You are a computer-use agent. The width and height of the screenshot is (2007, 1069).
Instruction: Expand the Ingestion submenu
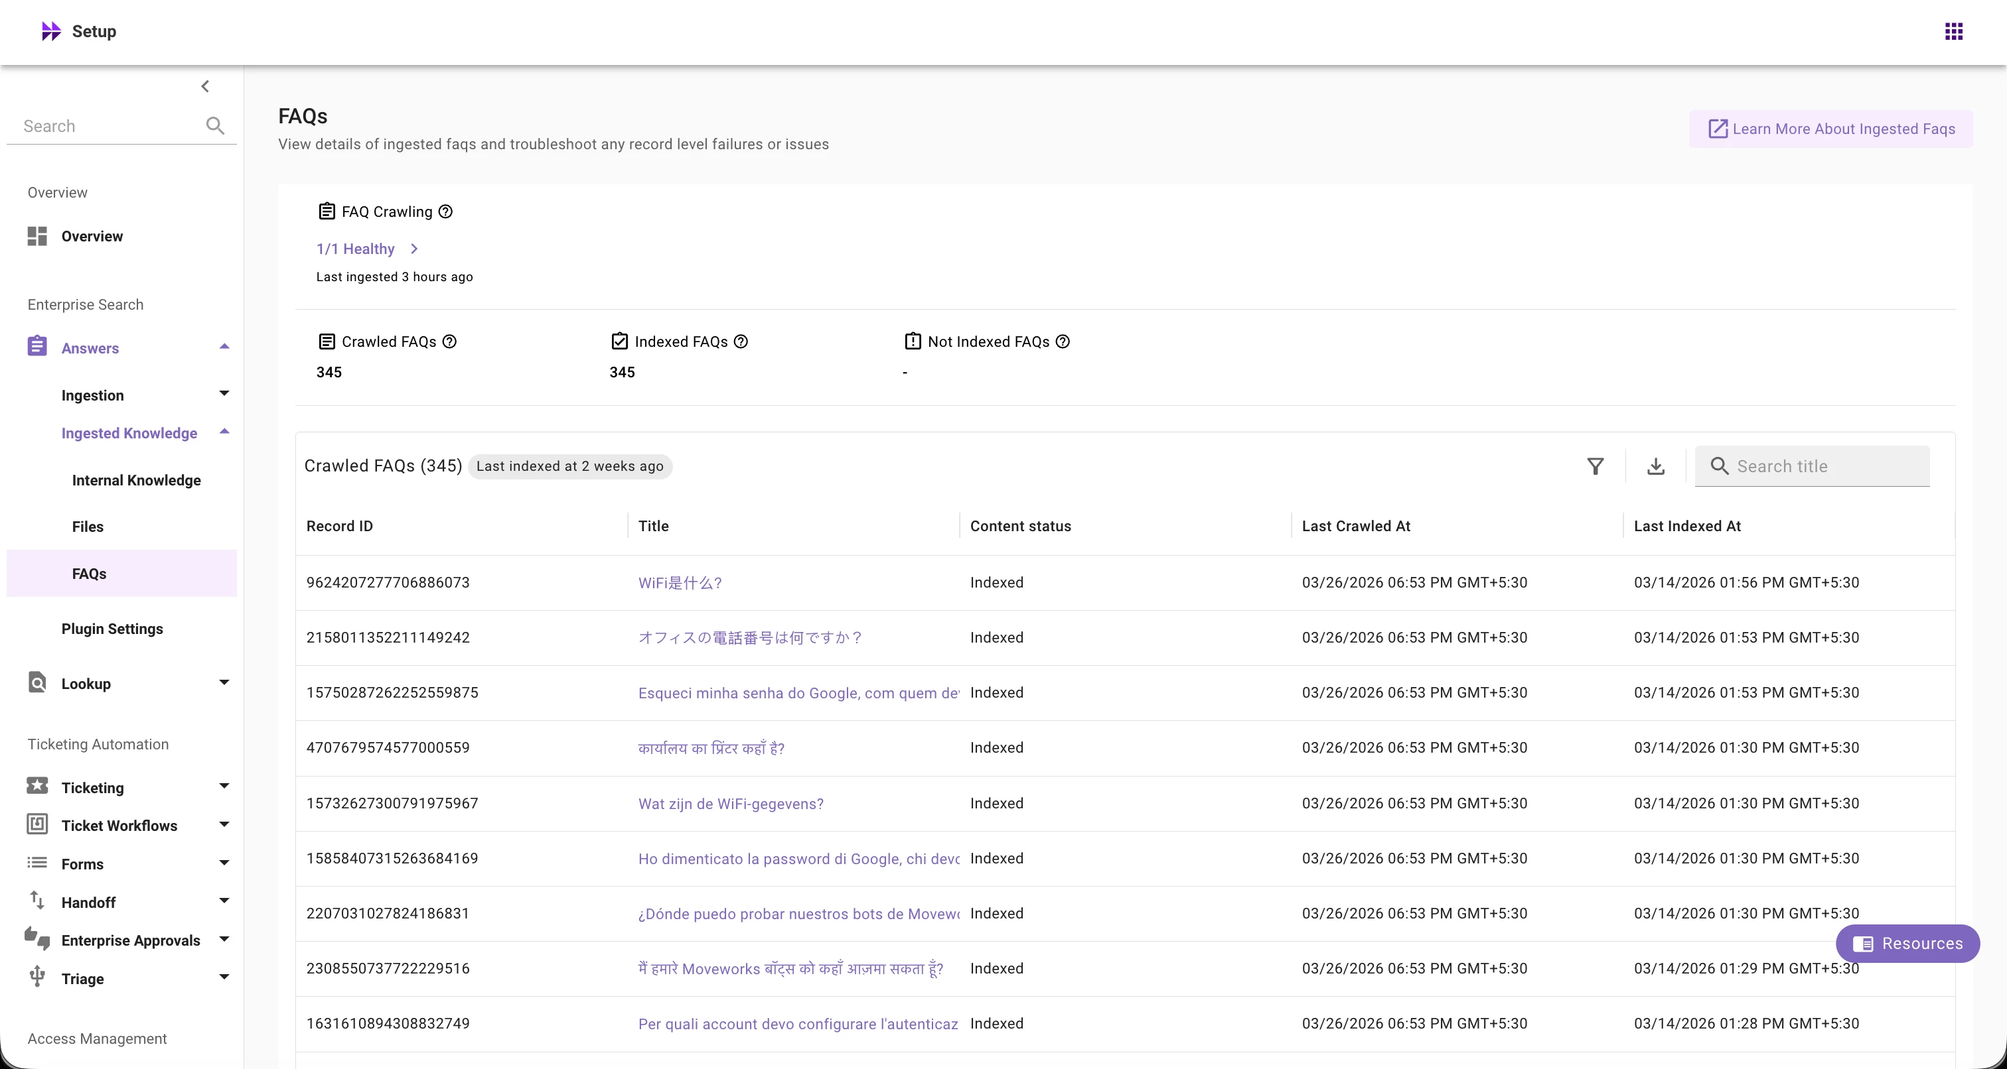(x=224, y=394)
